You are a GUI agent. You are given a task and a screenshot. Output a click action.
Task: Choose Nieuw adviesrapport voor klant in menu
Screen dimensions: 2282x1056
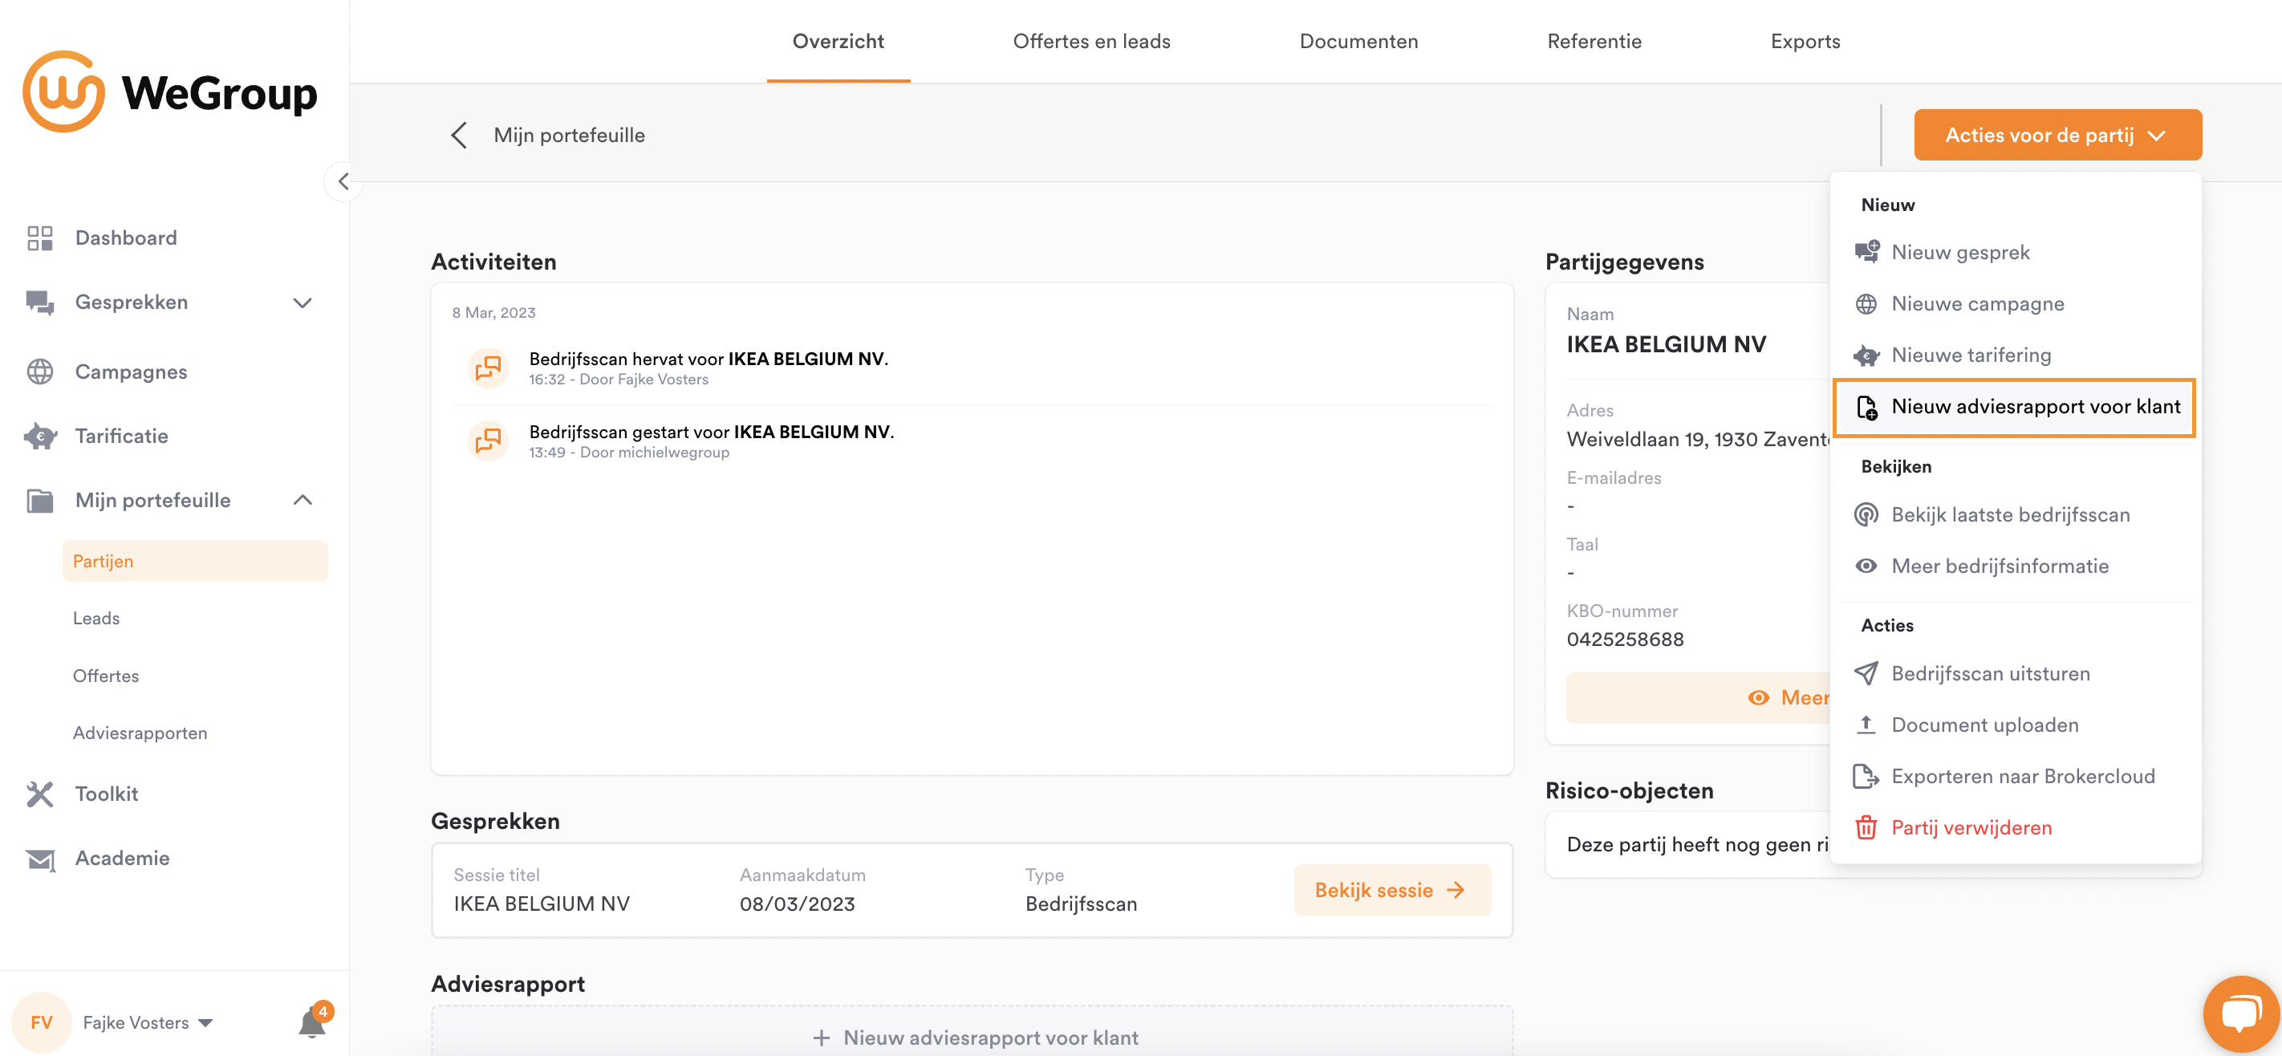coord(2015,407)
